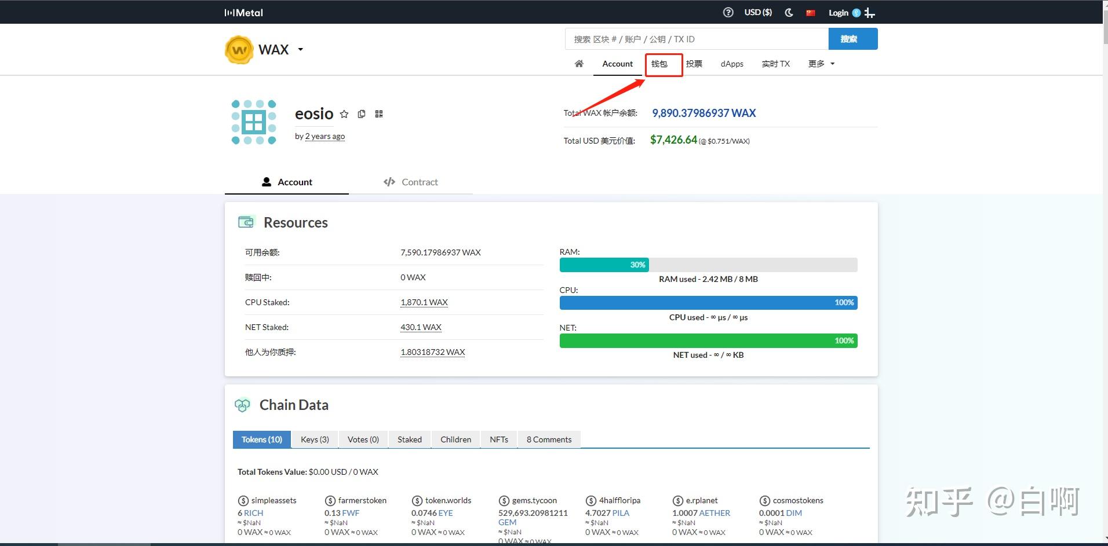Select the Account navigation item
Screen dimensions: 1108x546
617,64
